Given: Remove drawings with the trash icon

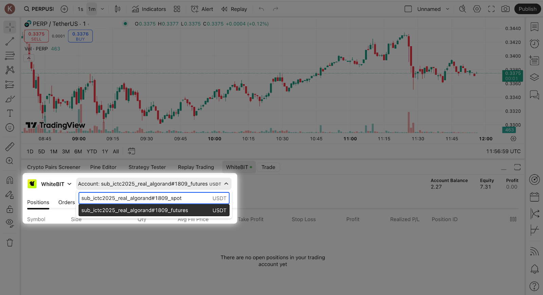Looking at the screenshot, I should [x=10, y=243].
